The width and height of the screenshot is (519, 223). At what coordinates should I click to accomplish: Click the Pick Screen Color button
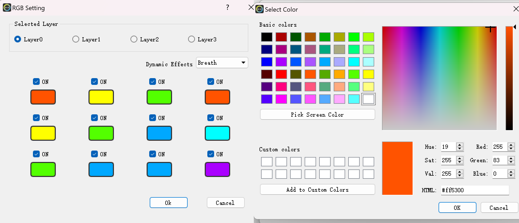click(x=317, y=114)
